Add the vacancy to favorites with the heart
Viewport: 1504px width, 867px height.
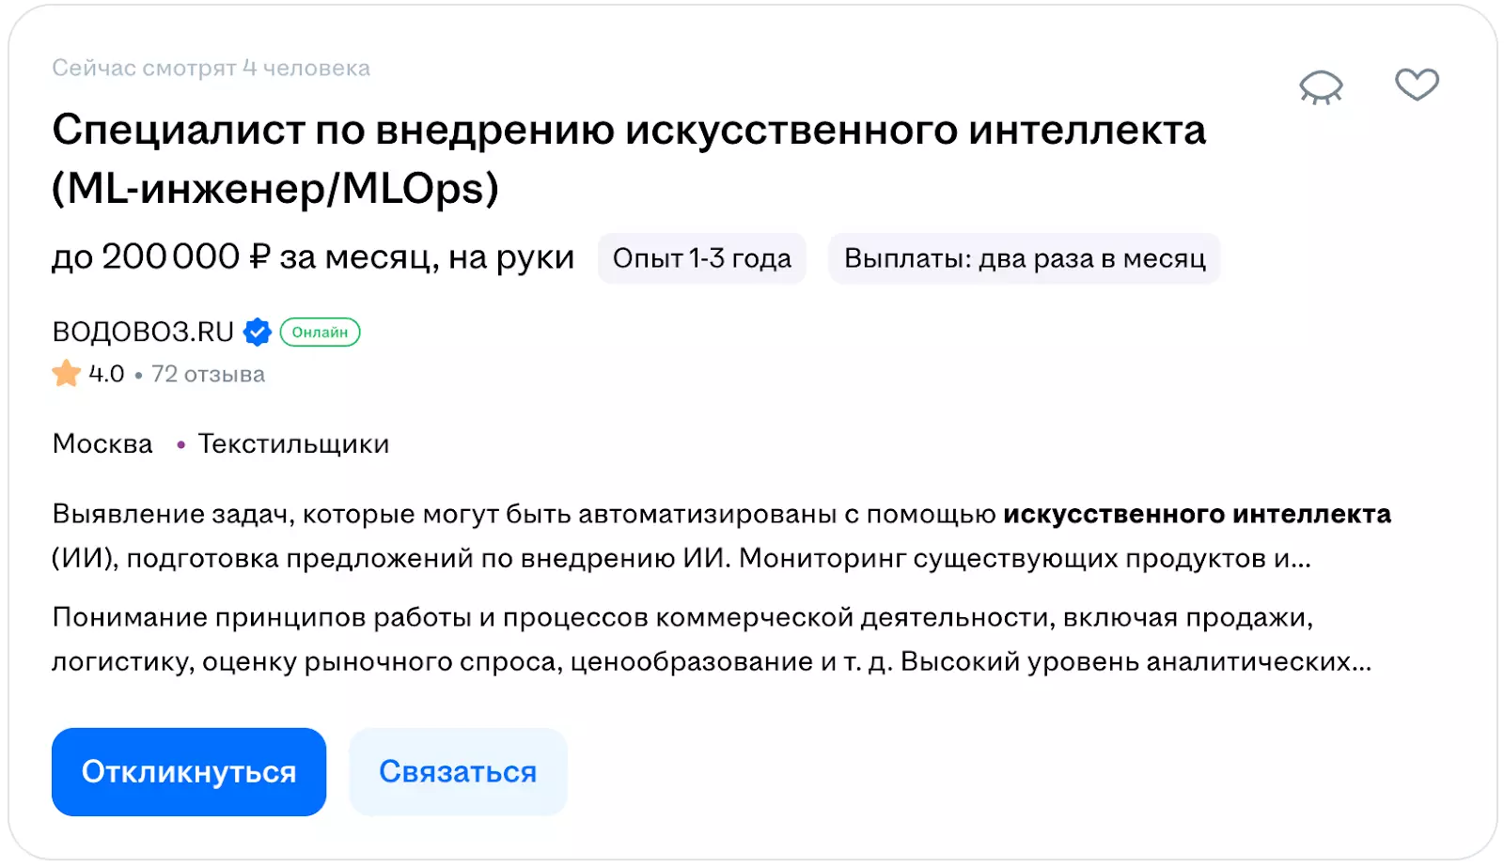[1417, 85]
